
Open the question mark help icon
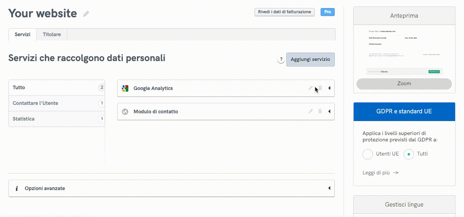[x=281, y=60]
